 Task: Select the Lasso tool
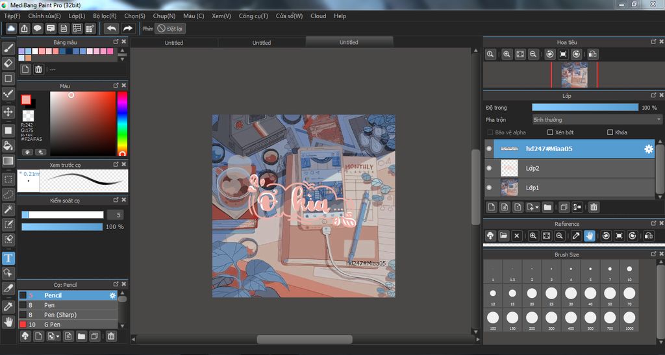coord(8,195)
